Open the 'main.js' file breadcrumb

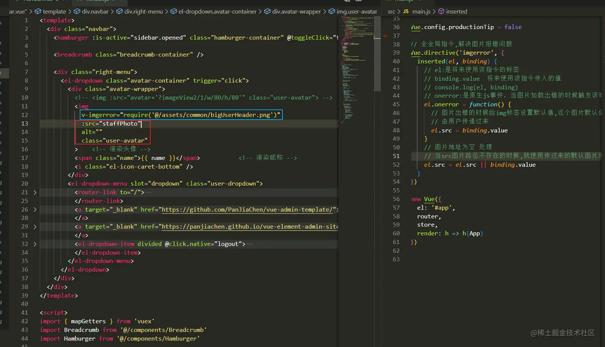click(x=417, y=12)
